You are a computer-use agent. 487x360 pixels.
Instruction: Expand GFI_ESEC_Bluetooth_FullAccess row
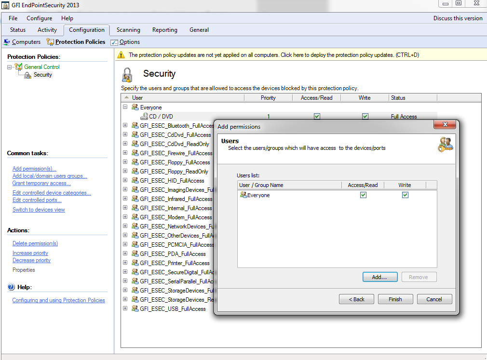click(125, 125)
